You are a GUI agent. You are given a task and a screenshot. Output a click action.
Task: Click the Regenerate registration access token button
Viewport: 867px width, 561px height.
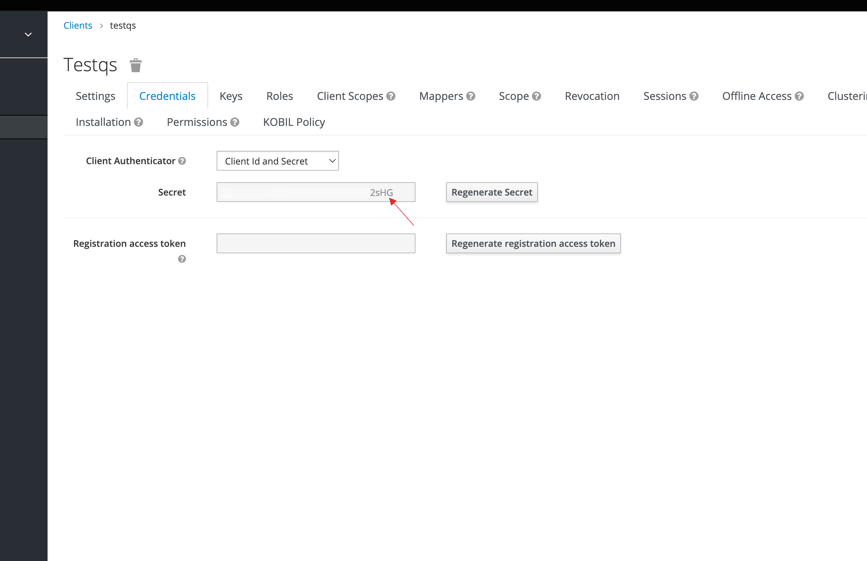point(533,243)
